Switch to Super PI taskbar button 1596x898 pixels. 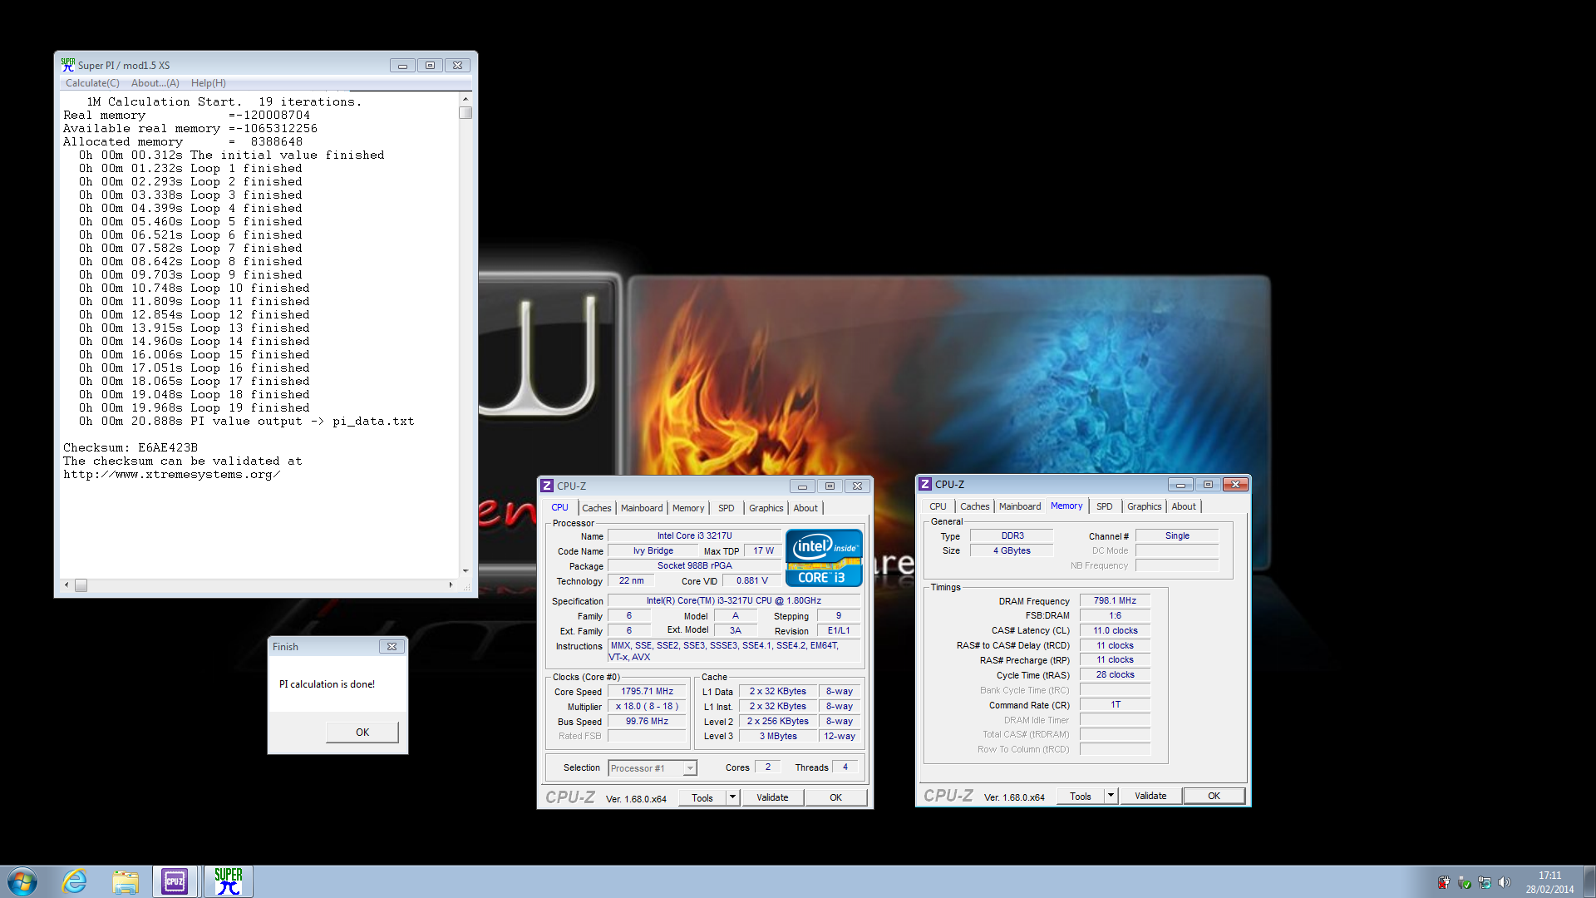228,881
